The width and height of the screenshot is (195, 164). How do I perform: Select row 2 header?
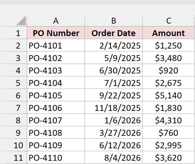[x=13, y=45]
